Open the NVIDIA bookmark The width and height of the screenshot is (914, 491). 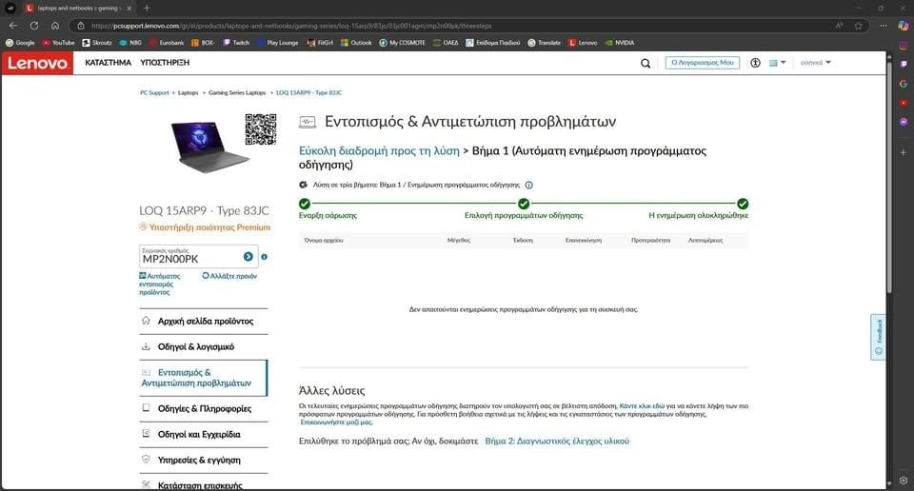pos(620,43)
